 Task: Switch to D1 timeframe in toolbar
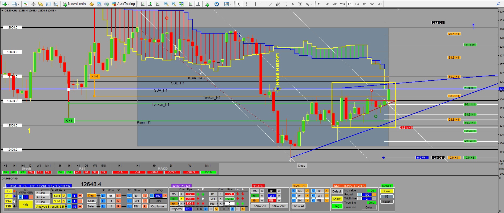tap(365, 4)
